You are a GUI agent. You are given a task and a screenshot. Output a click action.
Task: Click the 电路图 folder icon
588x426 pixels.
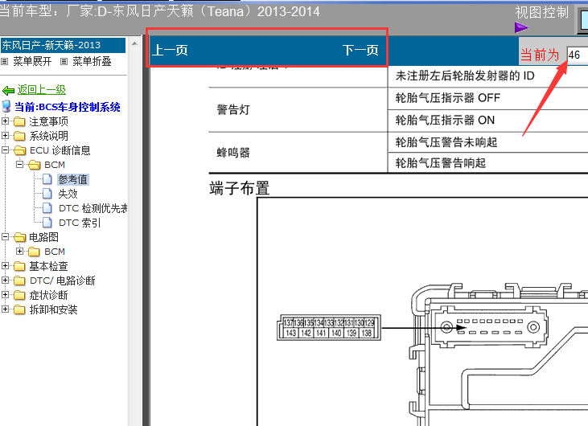coord(19,238)
